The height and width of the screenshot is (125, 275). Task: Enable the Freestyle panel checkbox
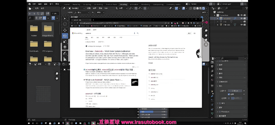(220, 112)
